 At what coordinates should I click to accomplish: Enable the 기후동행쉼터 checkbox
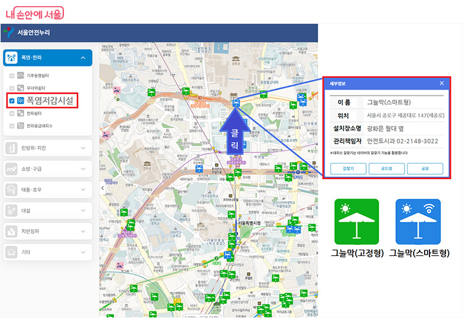pyautogui.click(x=12, y=76)
